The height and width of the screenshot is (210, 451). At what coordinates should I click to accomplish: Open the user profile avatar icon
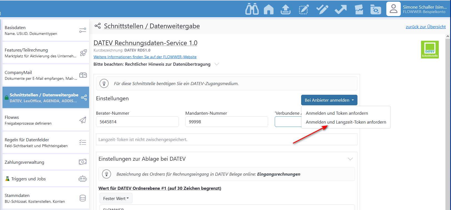pyautogui.click(x=393, y=9)
